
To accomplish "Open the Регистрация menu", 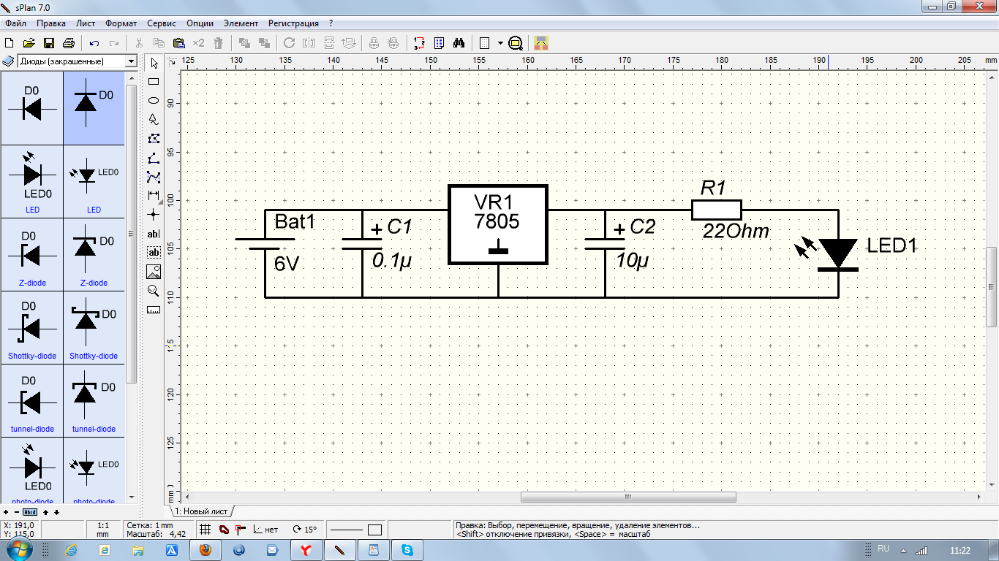I will [x=293, y=23].
